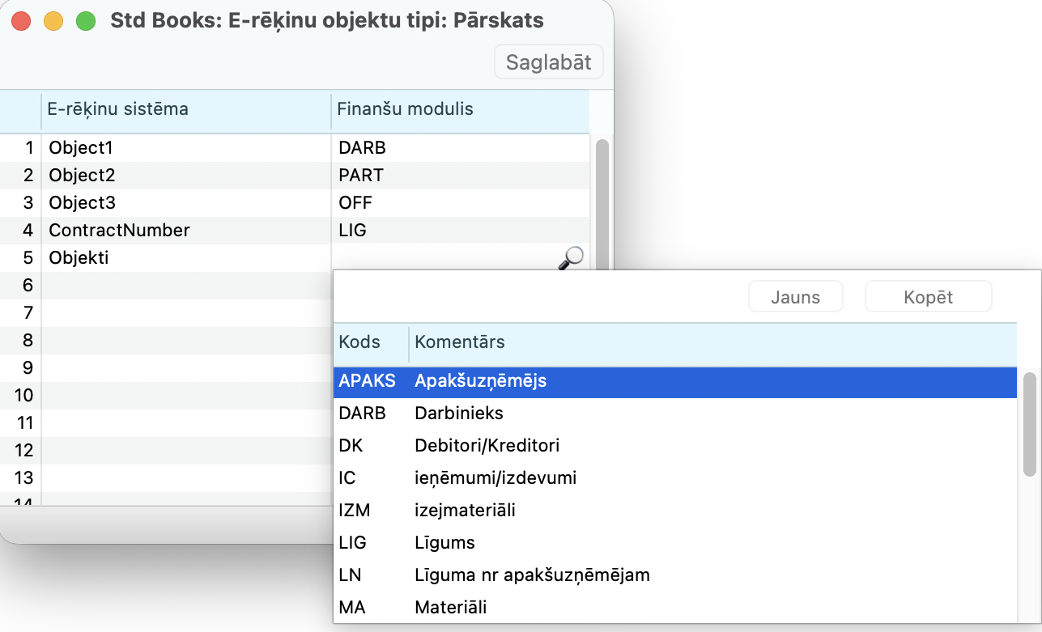Click the Komentārs column header

[460, 342]
